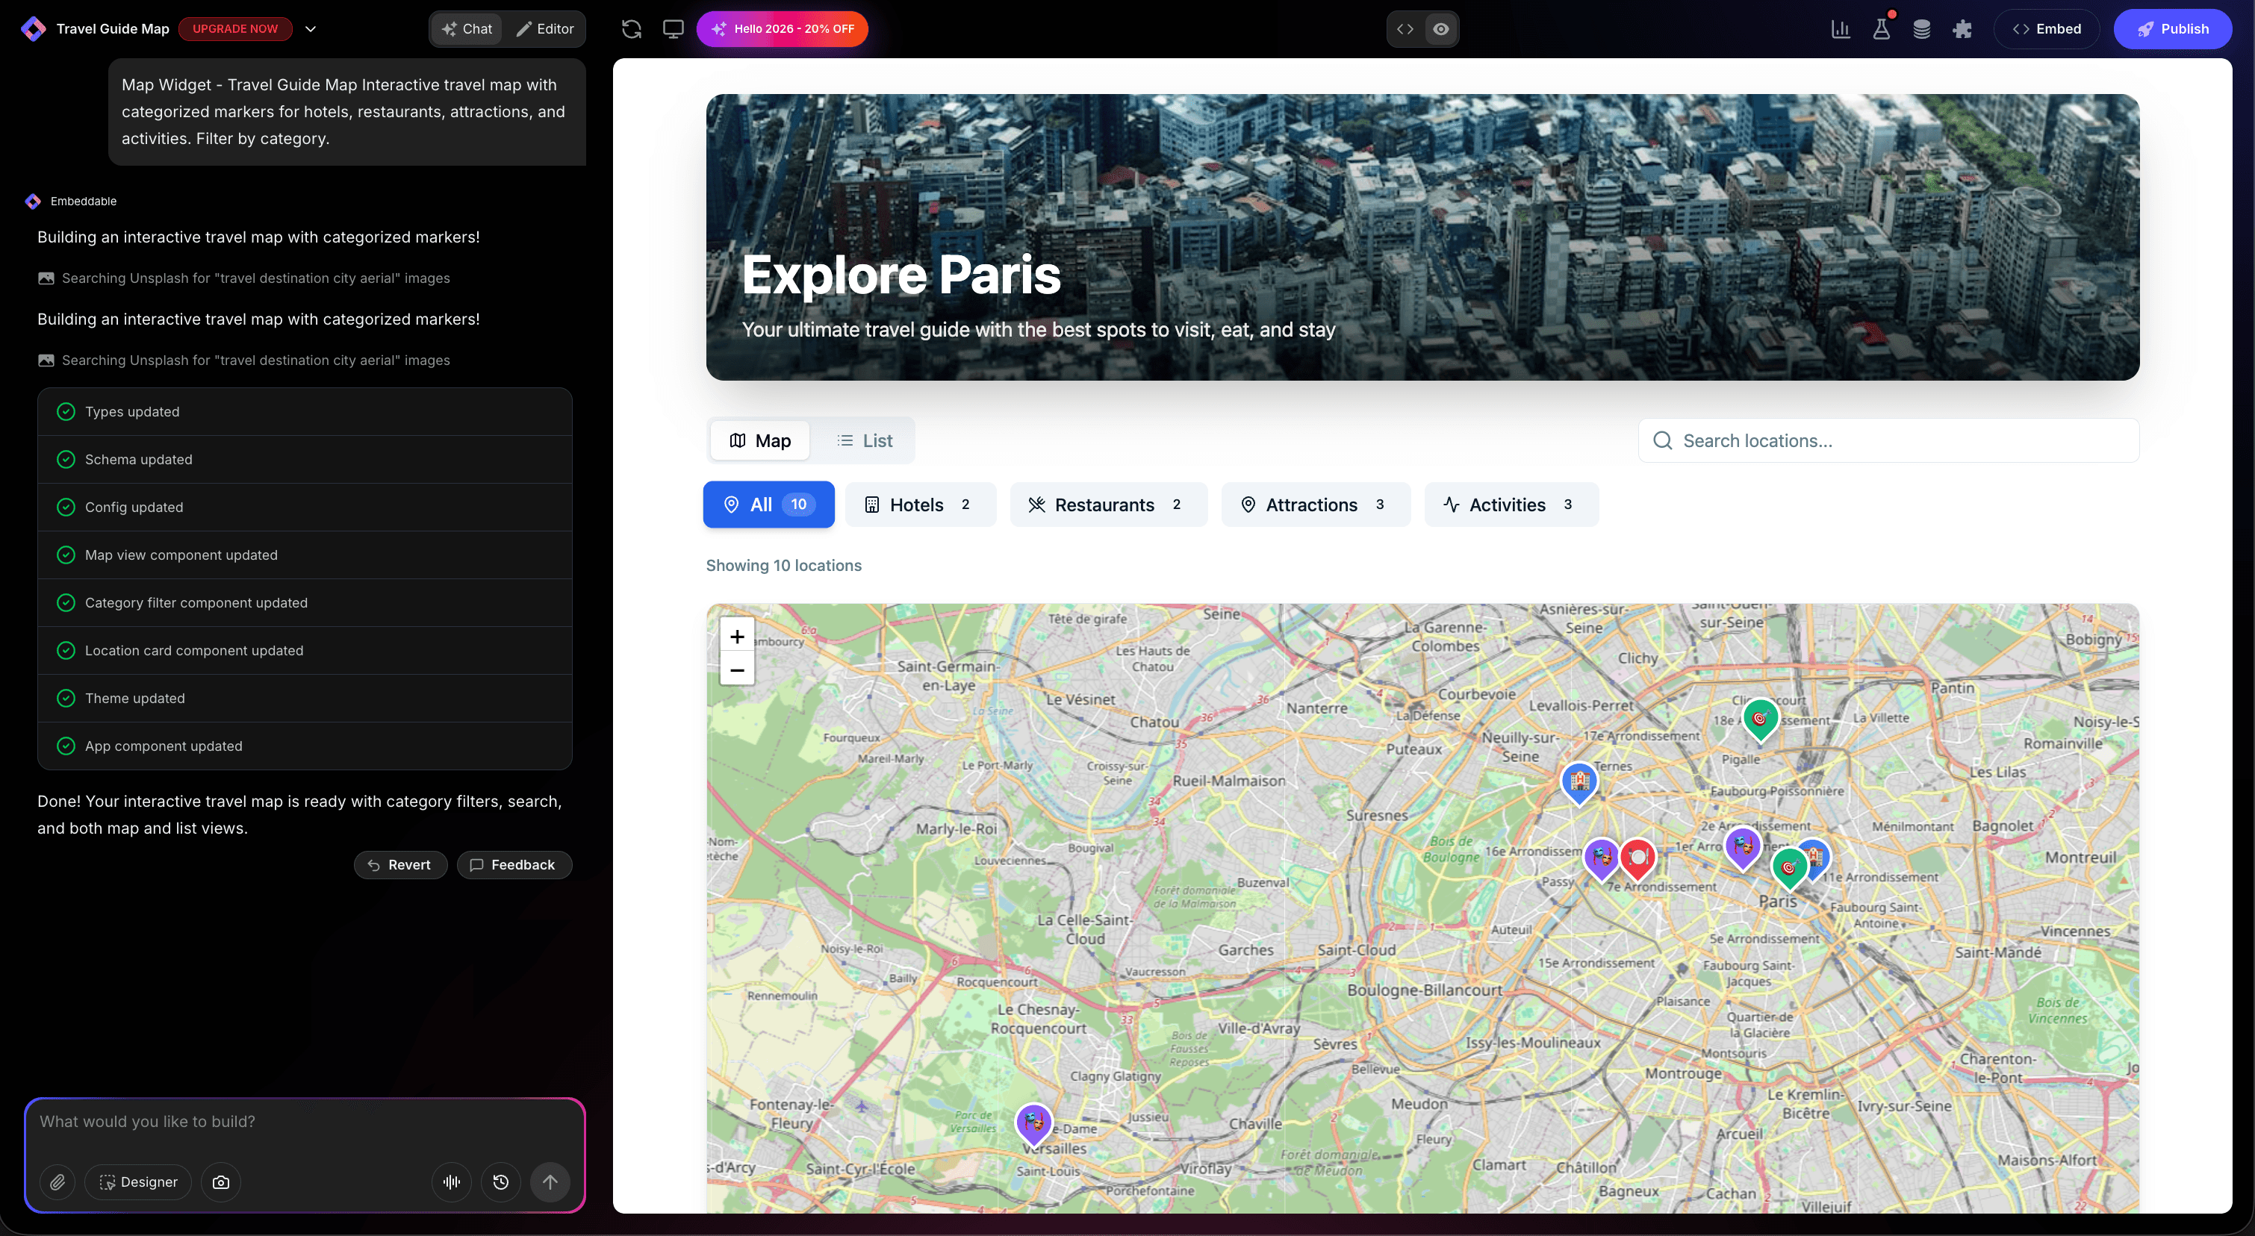Revert the latest map changes
Image resolution: width=2255 pixels, height=1236 pixels.
(400, 864)
